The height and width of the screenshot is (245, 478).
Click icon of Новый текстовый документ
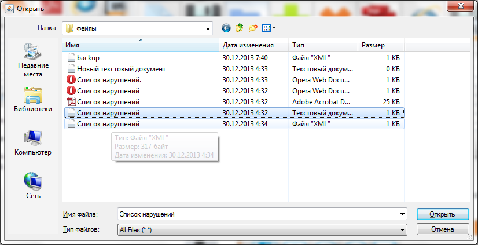pyautogui.click(x=71, y=69)
